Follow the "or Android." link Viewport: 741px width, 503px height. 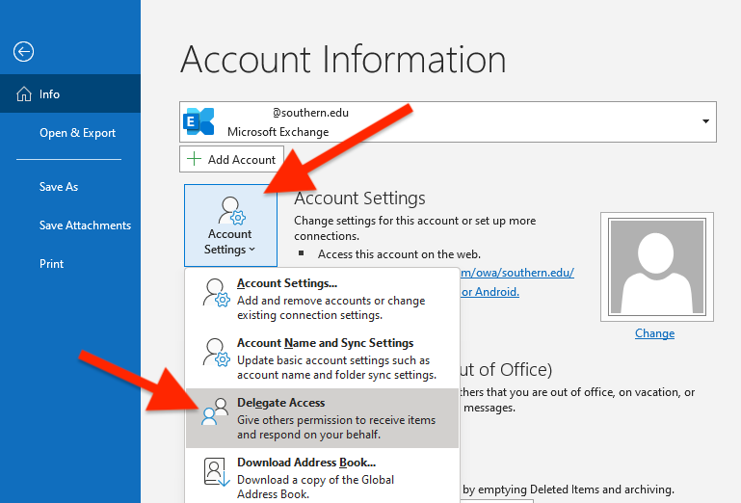pyautogui.click(x=490, y=292)
